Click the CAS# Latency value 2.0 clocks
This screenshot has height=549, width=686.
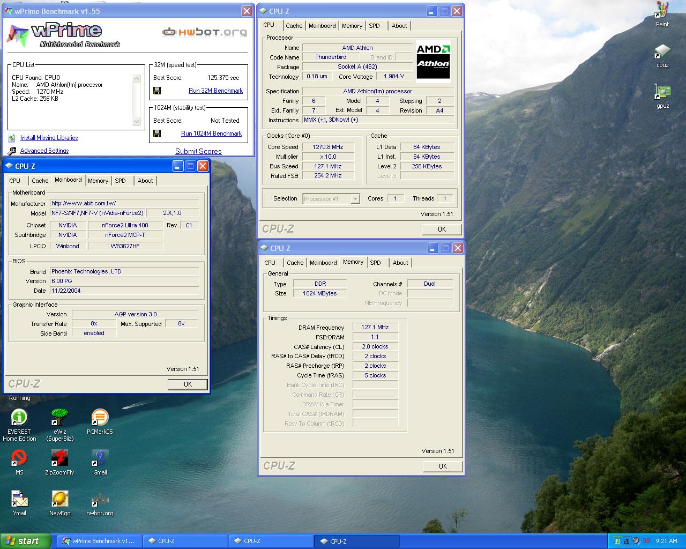(x=375, y=346)
